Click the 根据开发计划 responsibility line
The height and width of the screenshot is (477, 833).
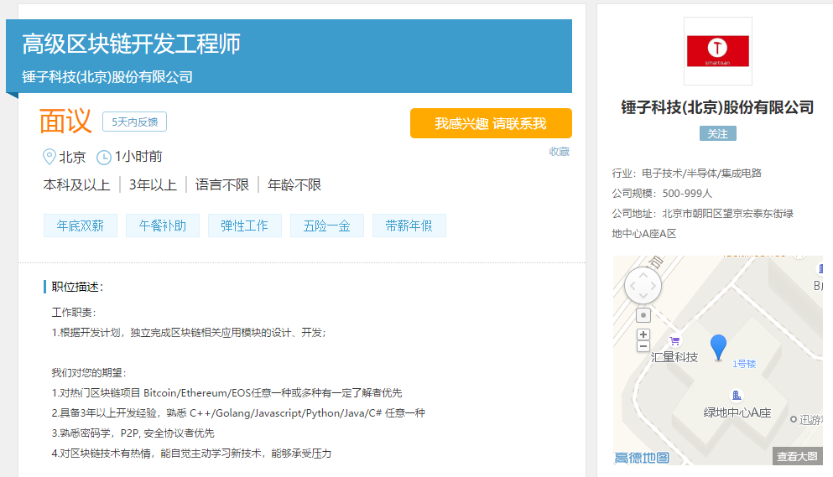[189, 333]
